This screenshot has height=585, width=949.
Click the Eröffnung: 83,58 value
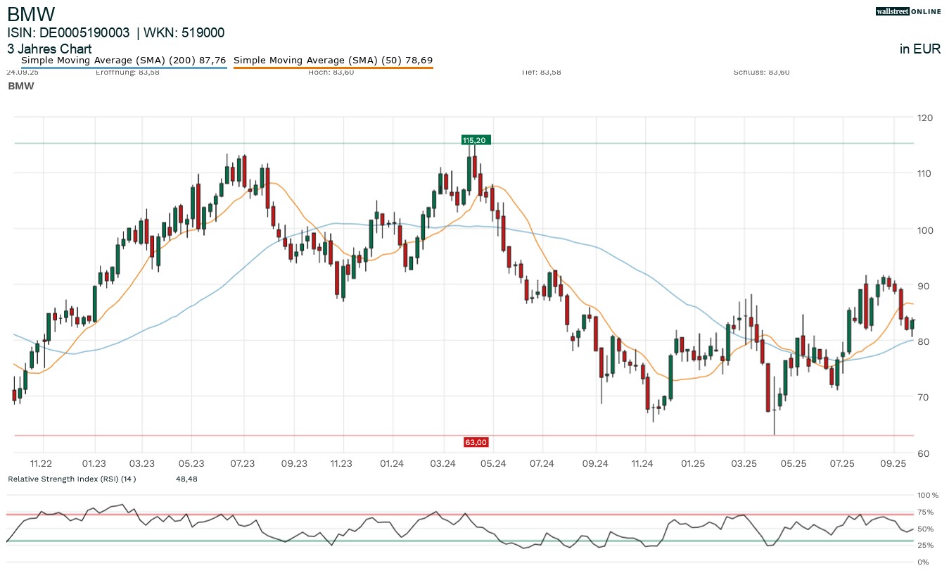pyautogui.click(x=127, y=72)
